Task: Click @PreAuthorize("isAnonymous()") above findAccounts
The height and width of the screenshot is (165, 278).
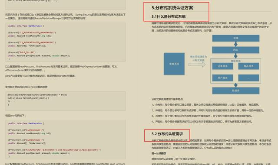Action: pyautogui.click(x=26, y=140)
